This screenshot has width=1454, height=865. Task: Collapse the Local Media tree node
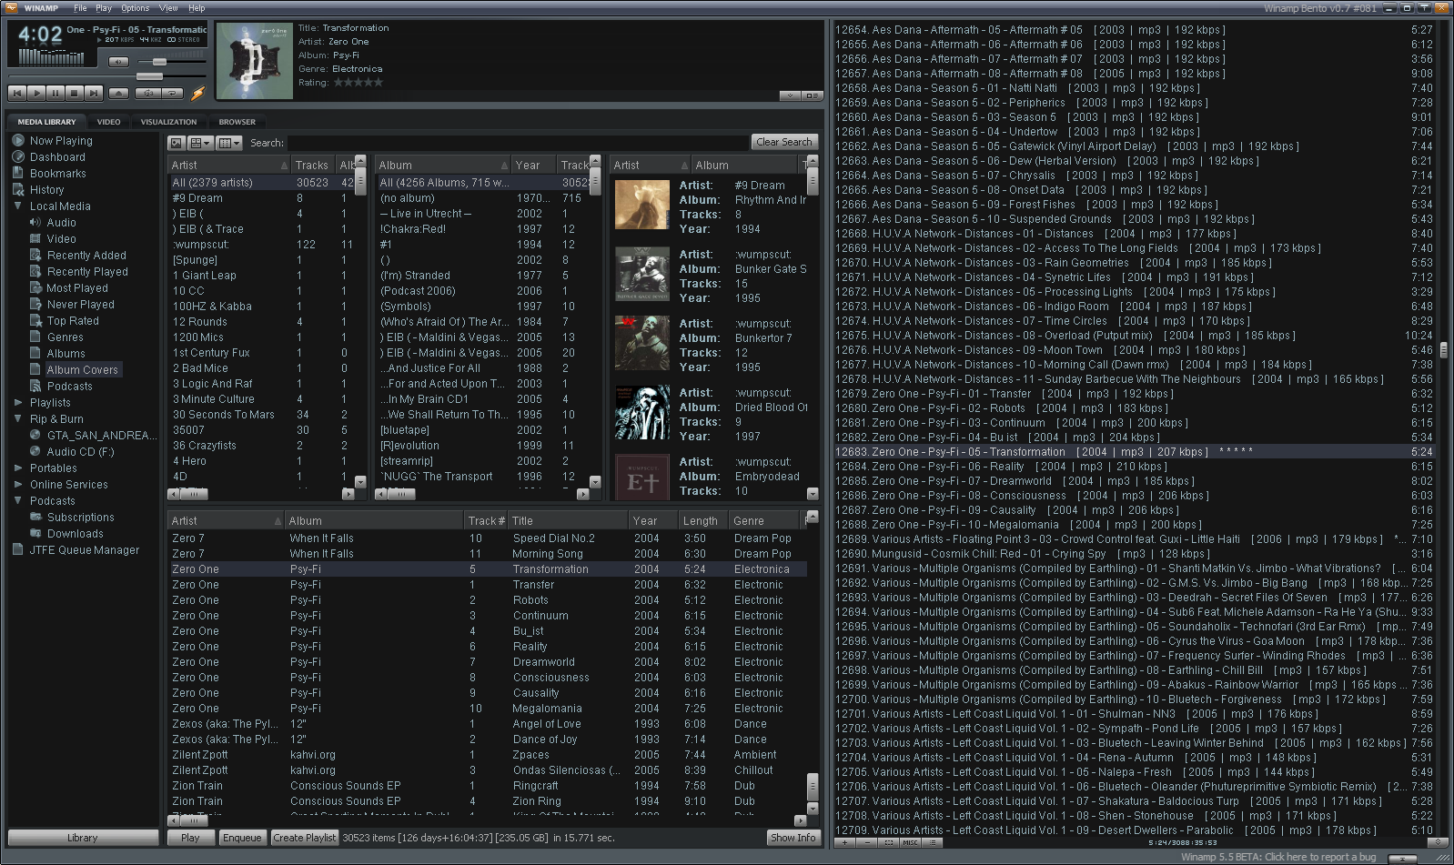[18, 206]
